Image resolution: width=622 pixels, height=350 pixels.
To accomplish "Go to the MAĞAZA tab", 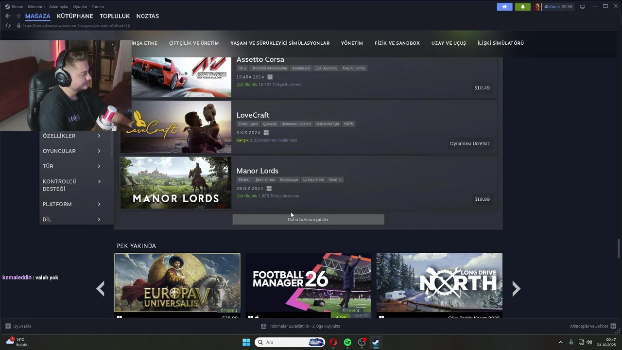I will 38,16.
